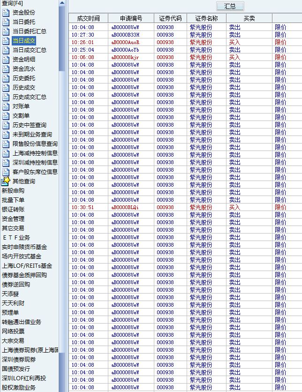Click the document icon beside 交割单
This screenshot has width=302, height=392.
(6, 116)
